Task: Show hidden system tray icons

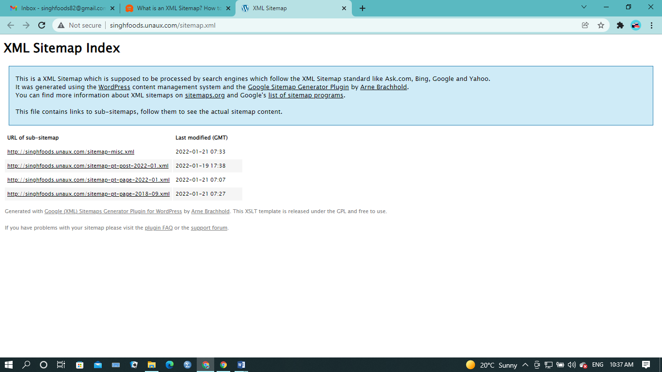Action: coord(525,365)
